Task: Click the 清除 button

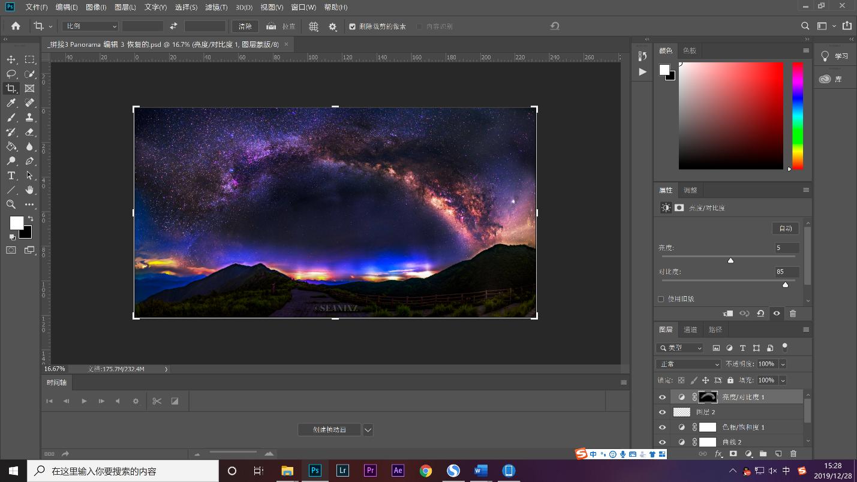Action: (245, 26)
